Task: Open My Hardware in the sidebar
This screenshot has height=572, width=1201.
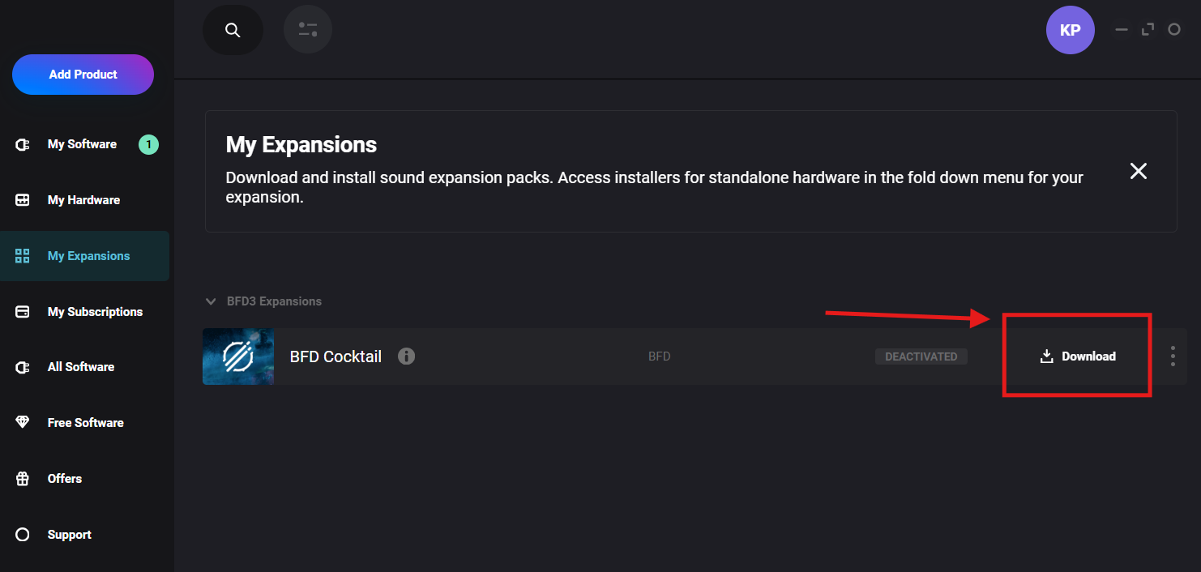Action: [x=83, y=200]
